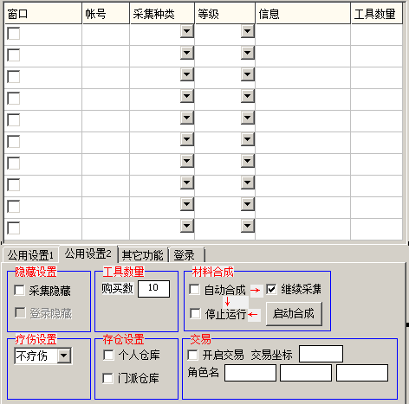Click the first 角色名 text field
409x404 pixels.
pos(250,373)
